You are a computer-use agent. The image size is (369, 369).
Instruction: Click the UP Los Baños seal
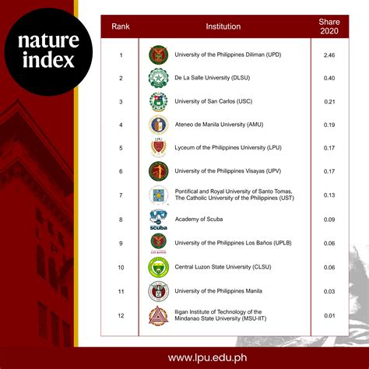(159, 244)
